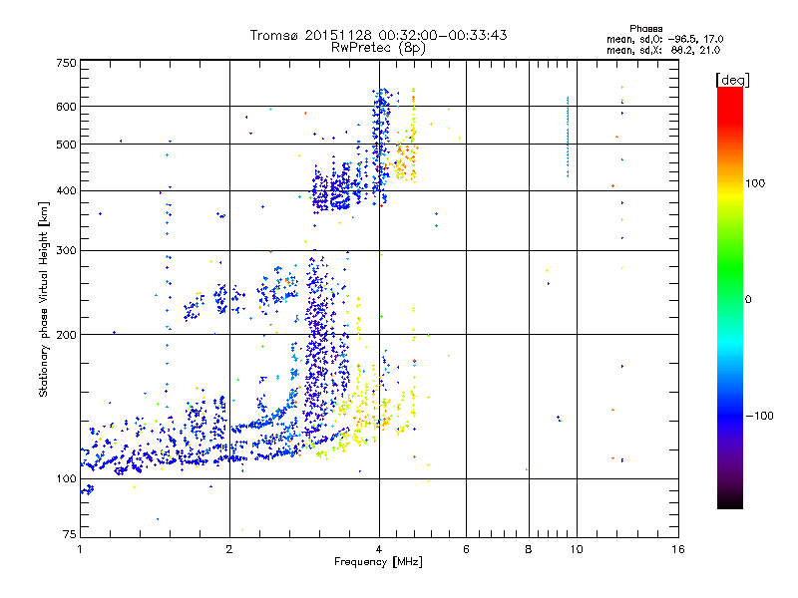798x598 pixels.
Task: Click the vertical light-blue echo line near 10 MHz
Action: pos(568,138)
